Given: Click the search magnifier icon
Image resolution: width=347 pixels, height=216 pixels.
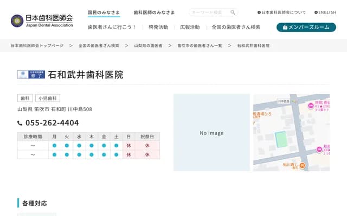Looking at the screenshot, I should coord(233,12).
